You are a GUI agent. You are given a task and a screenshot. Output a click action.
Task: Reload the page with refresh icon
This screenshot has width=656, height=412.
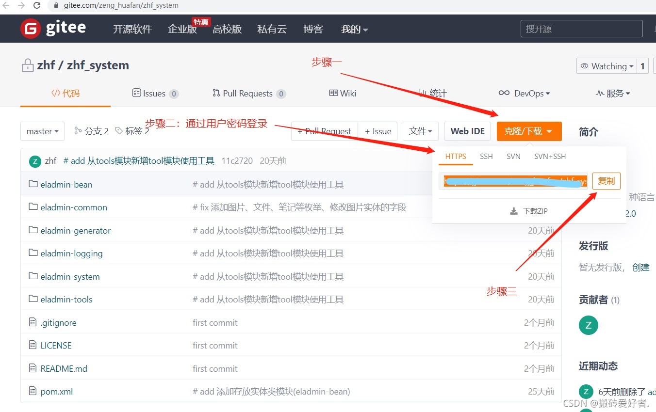tap(37, 5)
